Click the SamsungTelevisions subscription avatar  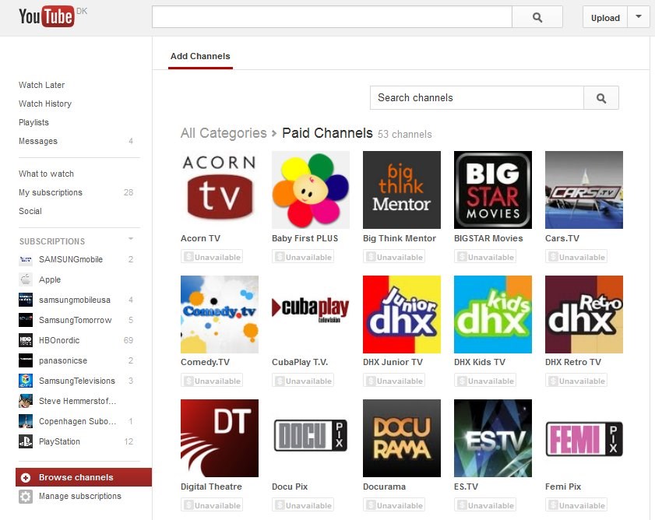(26, 381)
